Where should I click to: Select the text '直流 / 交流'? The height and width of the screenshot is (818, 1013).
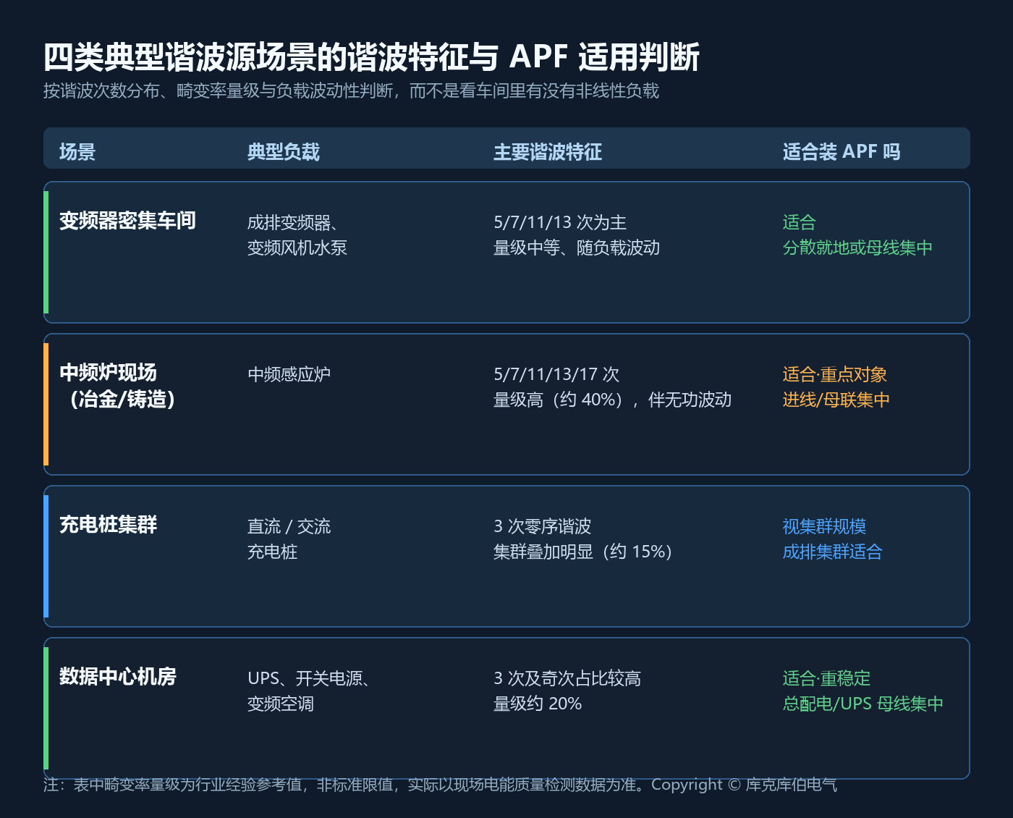(x=289, y=526)
